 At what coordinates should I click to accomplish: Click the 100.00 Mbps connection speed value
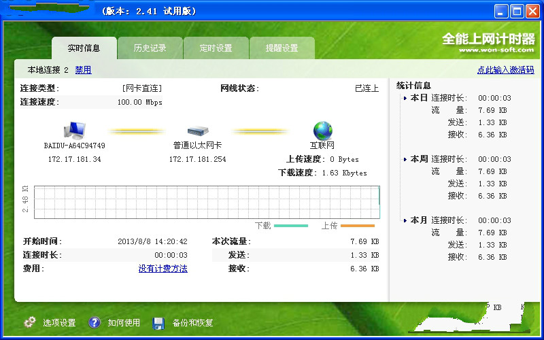[x=140, y=103]
